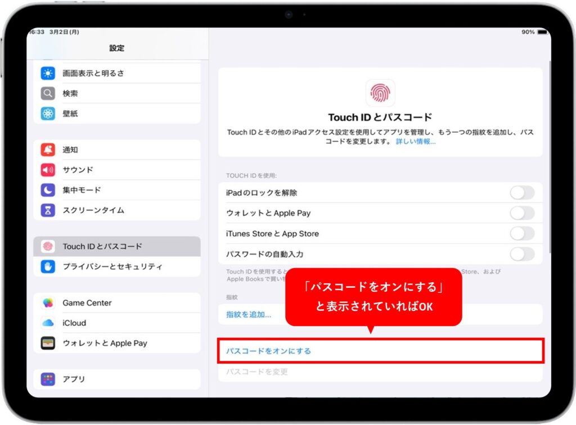Enable the ウォレットと Apple Pay Touch ID switch
The height and width of the screenshot is (425, 576).
point(521,213)
